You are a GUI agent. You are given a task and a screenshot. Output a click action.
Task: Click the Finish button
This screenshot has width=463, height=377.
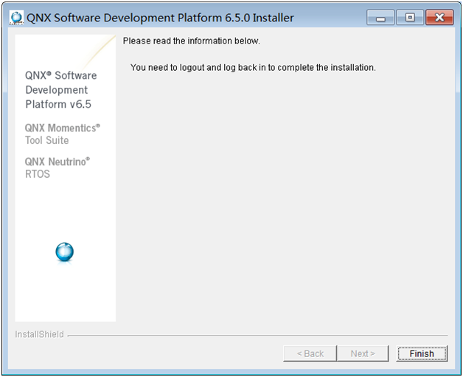(x=422, y=353)
